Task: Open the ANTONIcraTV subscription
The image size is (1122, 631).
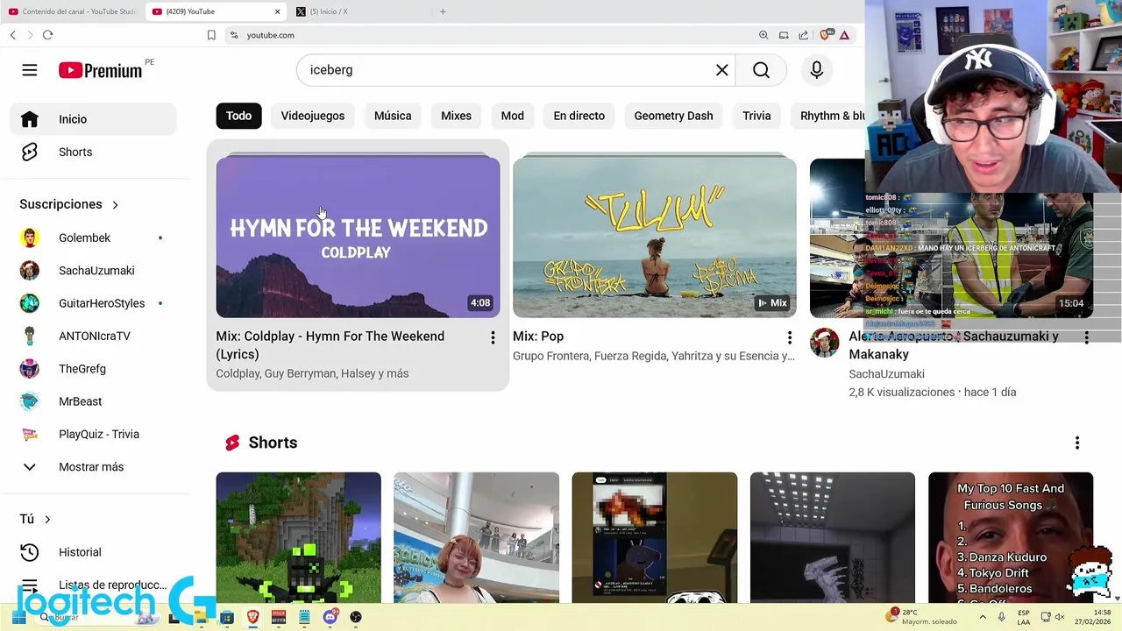Action: click(x=93, y=336)
